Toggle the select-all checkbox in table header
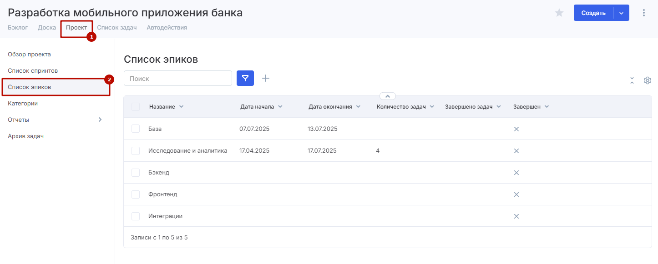Screen dimensions: 658x264 point(136,107)
